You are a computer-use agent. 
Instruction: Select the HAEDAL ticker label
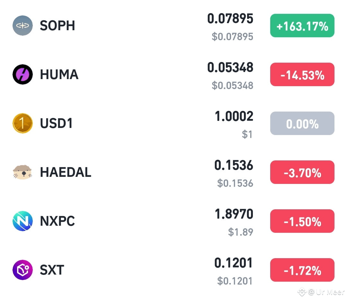(66, 172)
